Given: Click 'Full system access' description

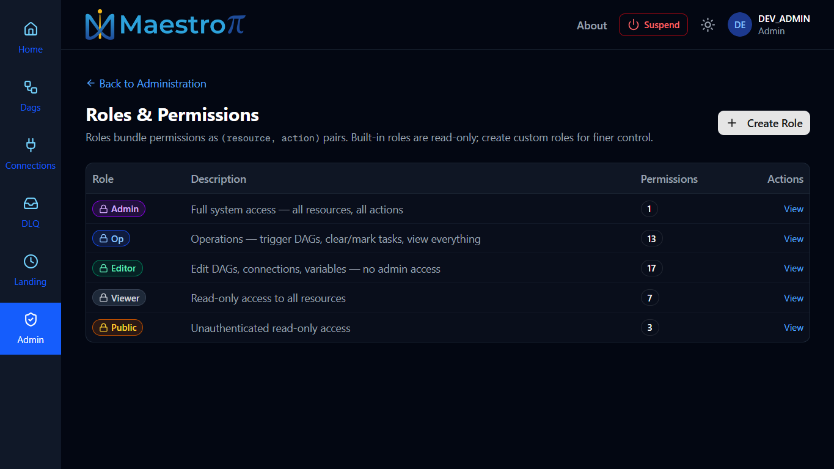Looking at the screenshot, I should tap(297, 210).
